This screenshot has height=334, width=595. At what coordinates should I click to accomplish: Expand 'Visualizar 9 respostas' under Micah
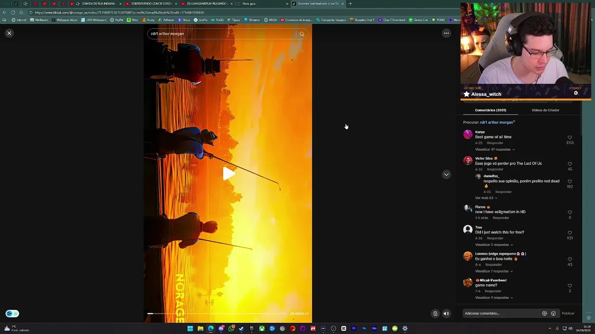494,297
